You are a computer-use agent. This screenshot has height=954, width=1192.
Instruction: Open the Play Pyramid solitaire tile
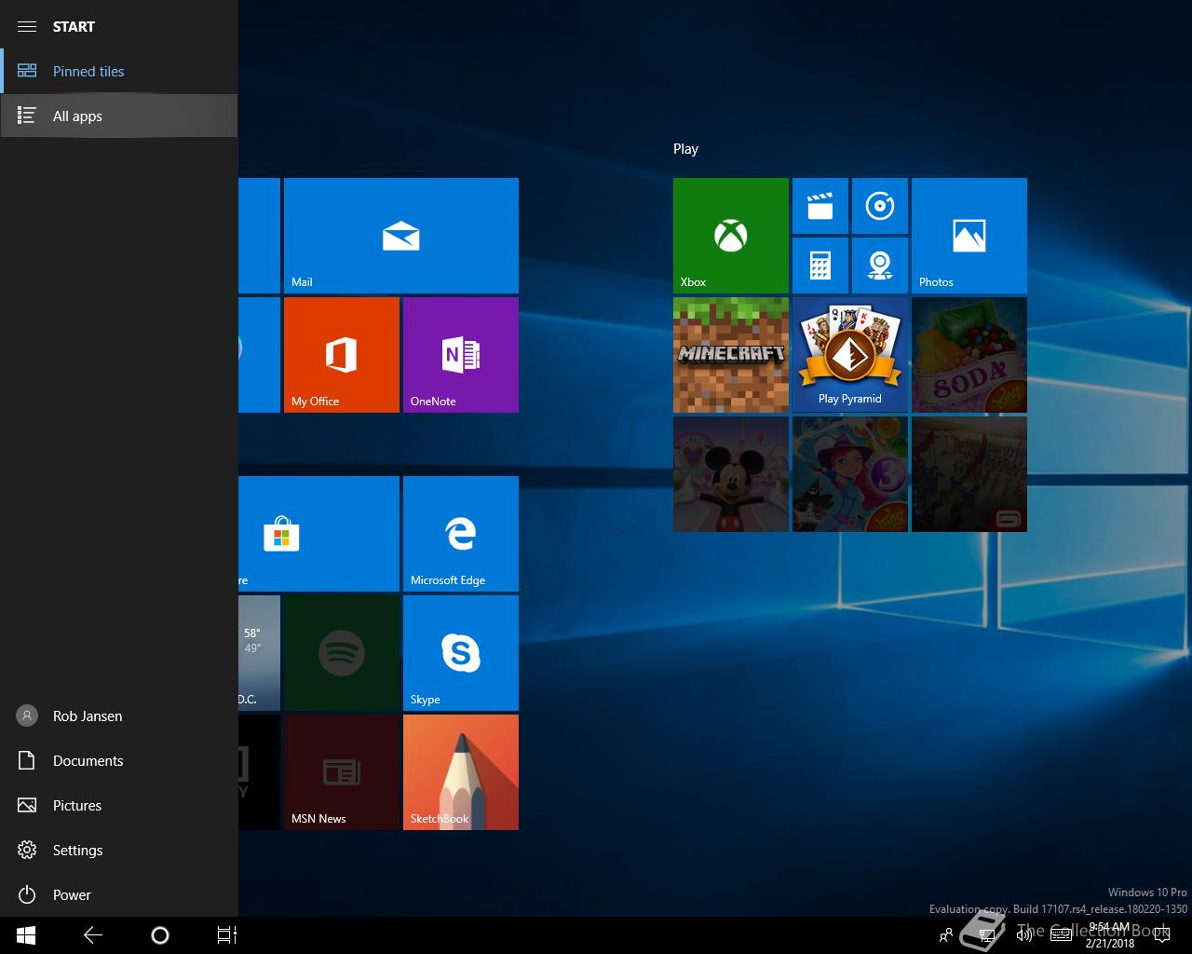(x=850, y=355)
